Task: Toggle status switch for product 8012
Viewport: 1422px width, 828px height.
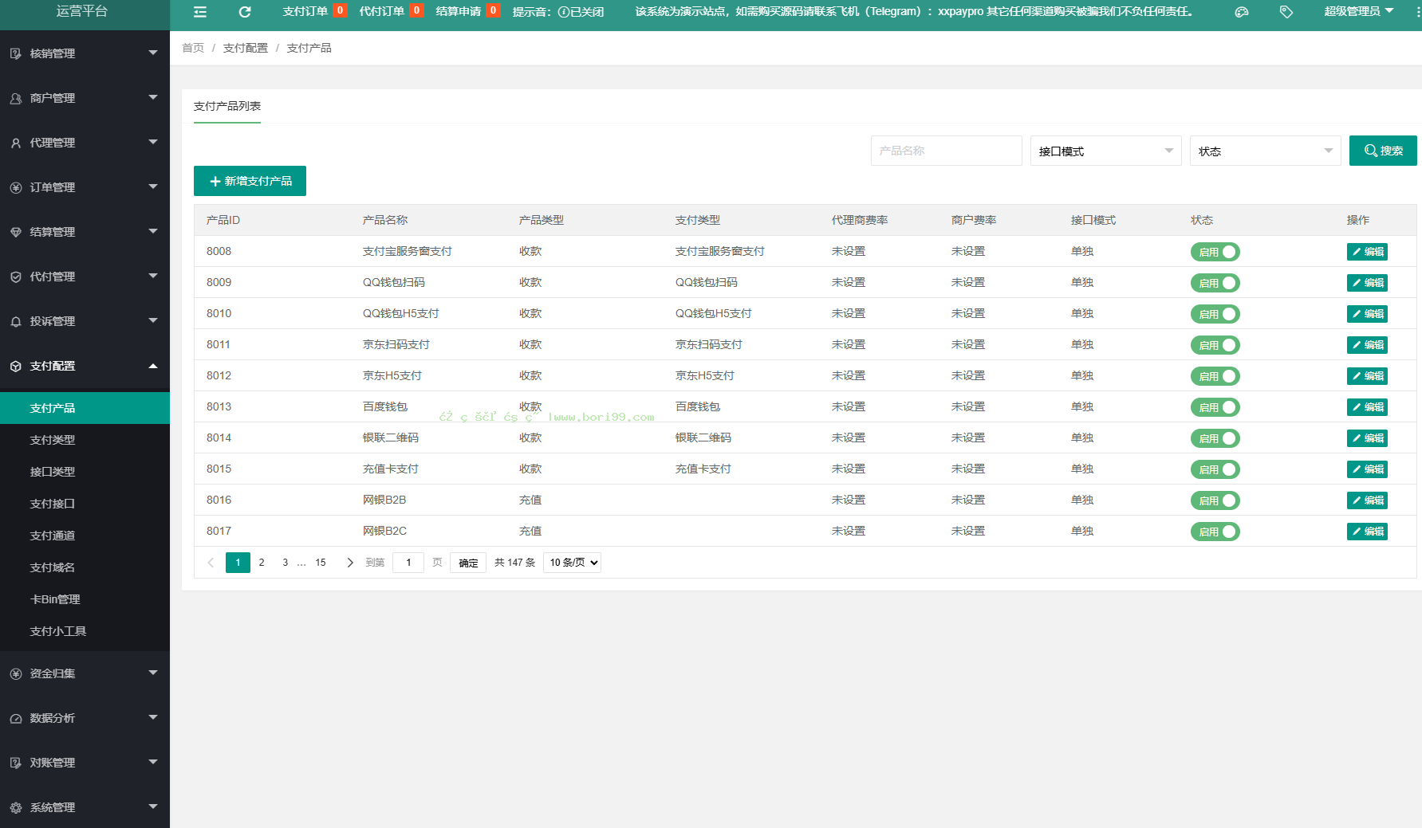Action: click(x=1215, y=376)
